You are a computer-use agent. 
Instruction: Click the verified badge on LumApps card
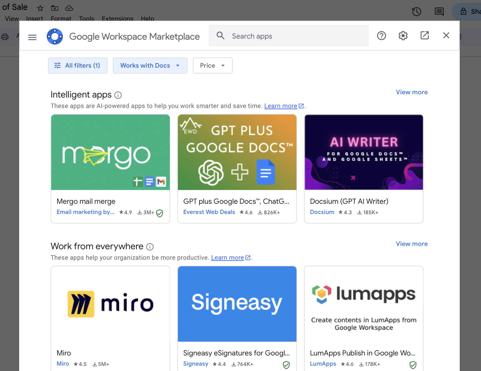(413, 365)
